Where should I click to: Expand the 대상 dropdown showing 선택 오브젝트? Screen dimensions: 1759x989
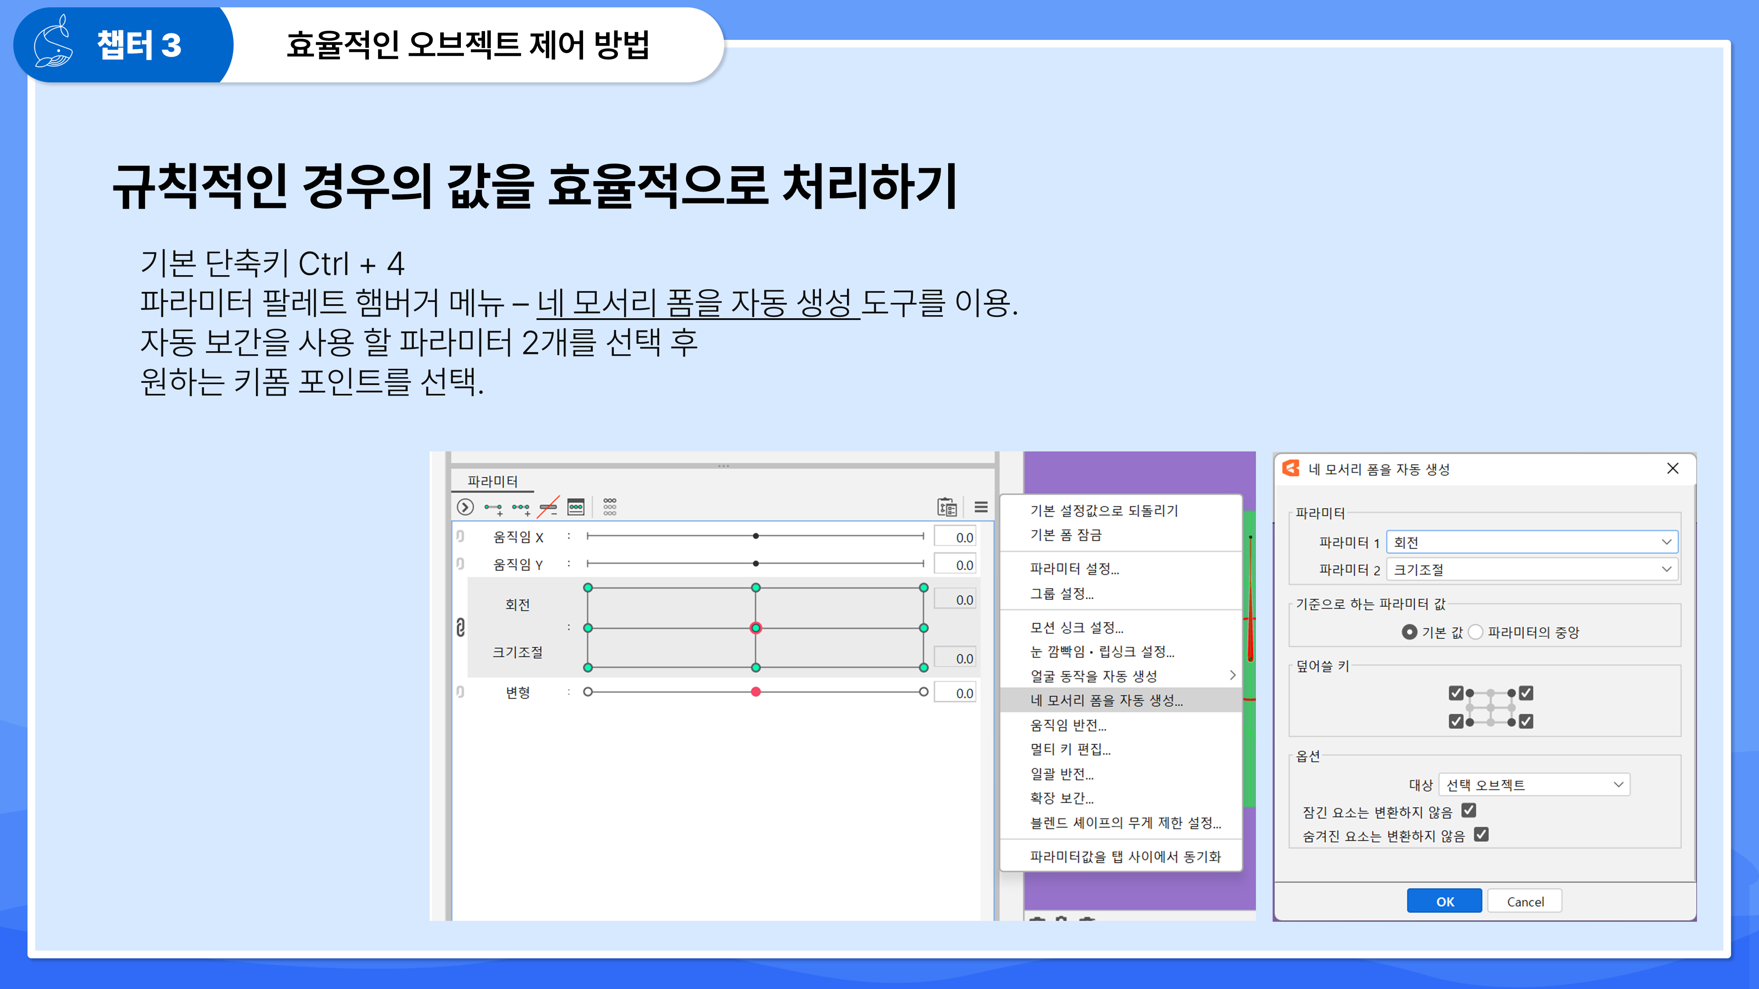(x=1534, y=785)
